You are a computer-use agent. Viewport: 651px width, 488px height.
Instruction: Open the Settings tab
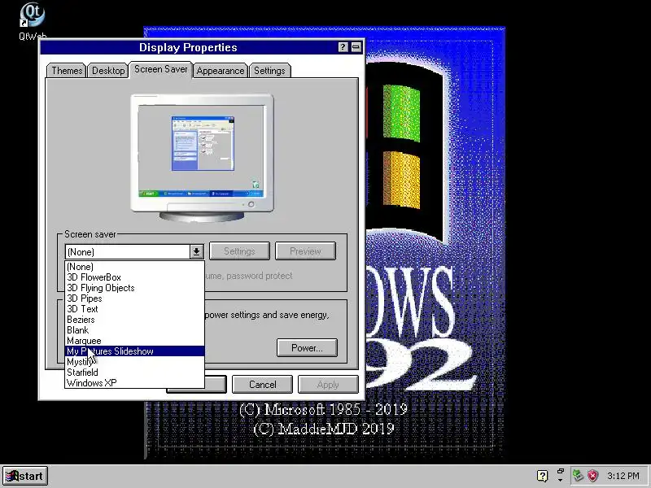(269, 71)
